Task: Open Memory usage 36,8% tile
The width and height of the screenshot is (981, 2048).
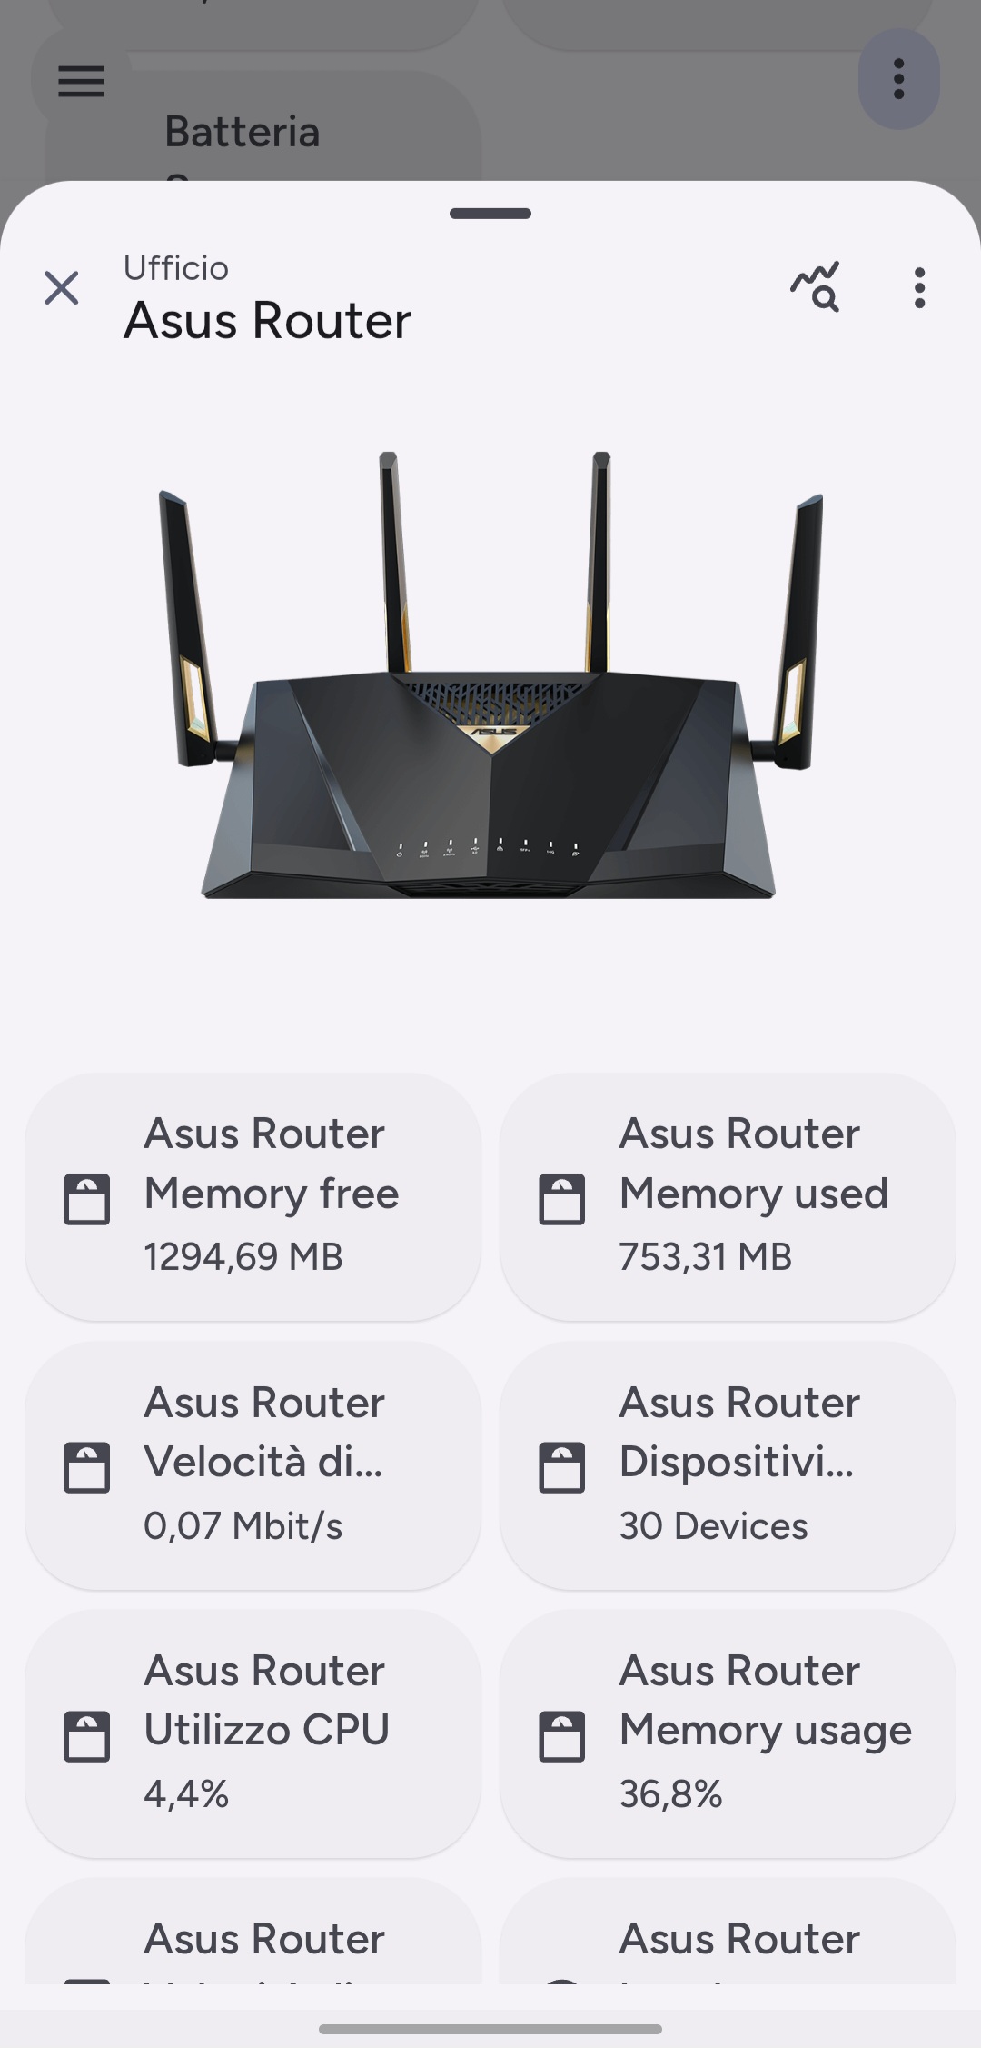Action: click(728, 1733)
